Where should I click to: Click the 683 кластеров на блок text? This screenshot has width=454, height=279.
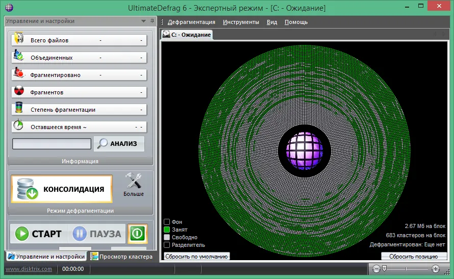416,235
